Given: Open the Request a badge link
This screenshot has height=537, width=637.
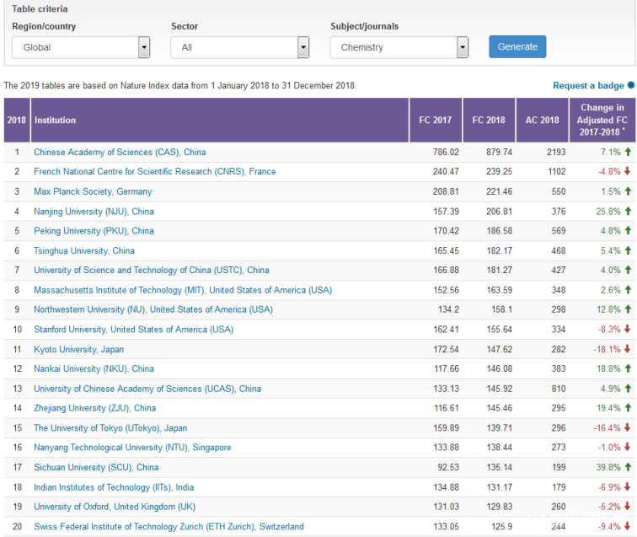Looking at the screenshot, I should (588, 86).
